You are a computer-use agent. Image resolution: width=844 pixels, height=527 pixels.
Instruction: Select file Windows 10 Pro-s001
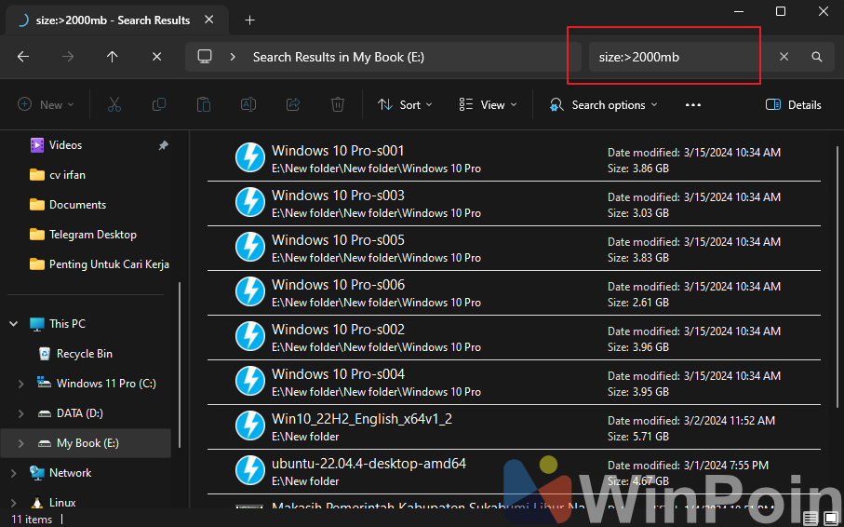tap(514, 158)
